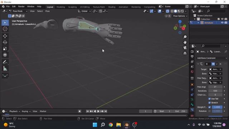Switch to rendered viewport shading
This screenshot has height=129, width=229.
(x=182, y=11)
